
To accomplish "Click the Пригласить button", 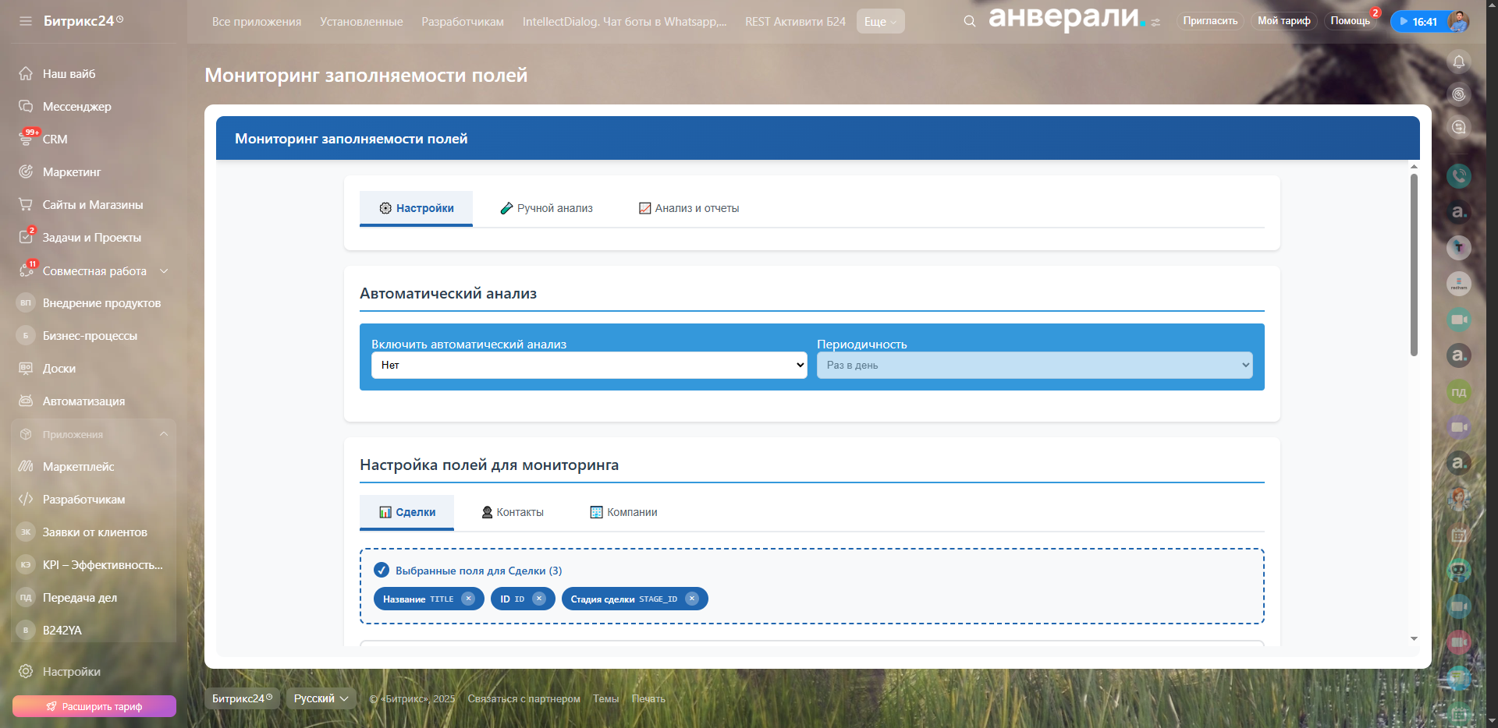I will tap(1210, 21).
